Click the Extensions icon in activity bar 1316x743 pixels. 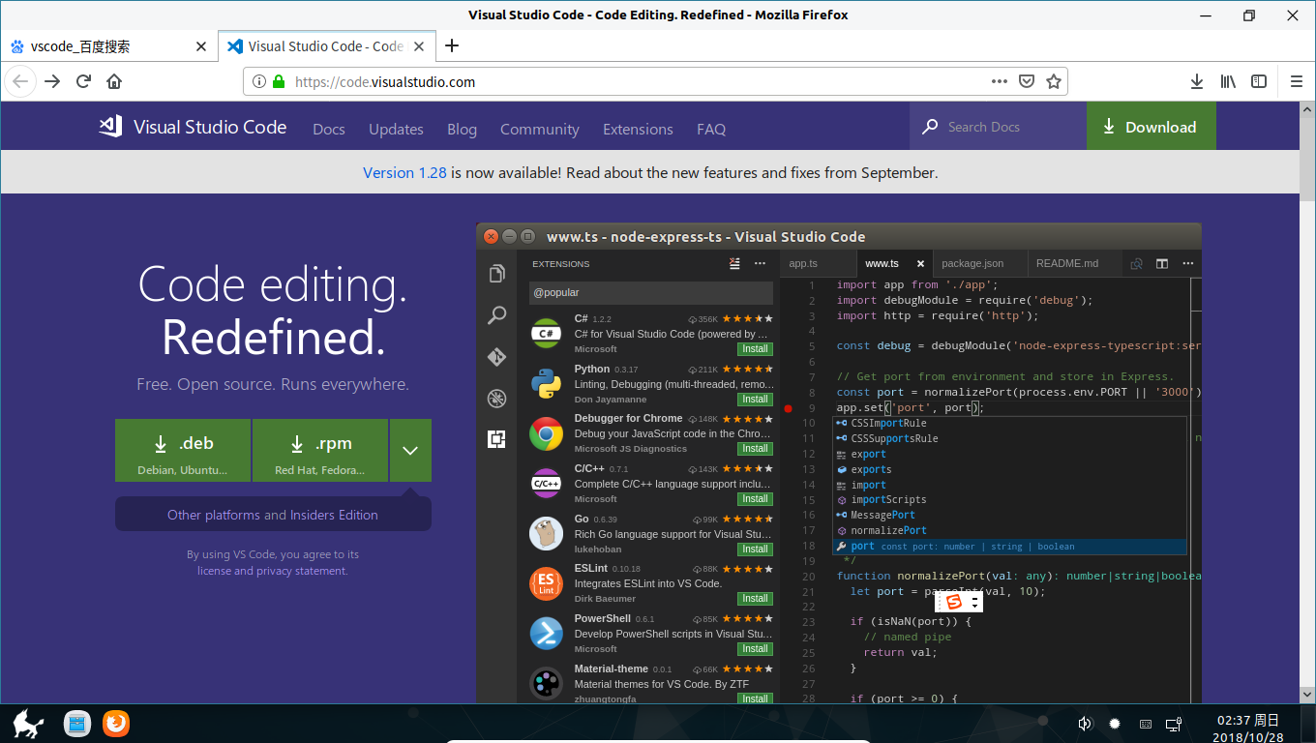click(x=496, y=440)
